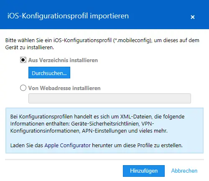Image resolution: width=209 pixels, height=181 pixels.
Task: Click the 'Bitte wählen Sie ein iOS-Konfigurationsprofil' instruction text
Action: tap(59, 40)
